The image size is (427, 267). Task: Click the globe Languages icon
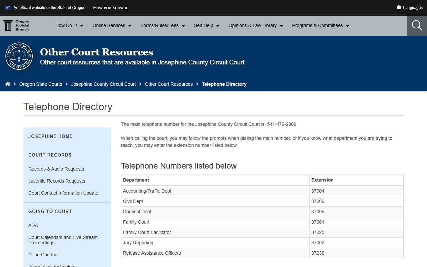(399, 7)
